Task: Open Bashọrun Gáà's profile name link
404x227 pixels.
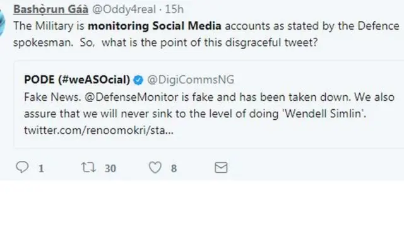Action: point(50,9)
